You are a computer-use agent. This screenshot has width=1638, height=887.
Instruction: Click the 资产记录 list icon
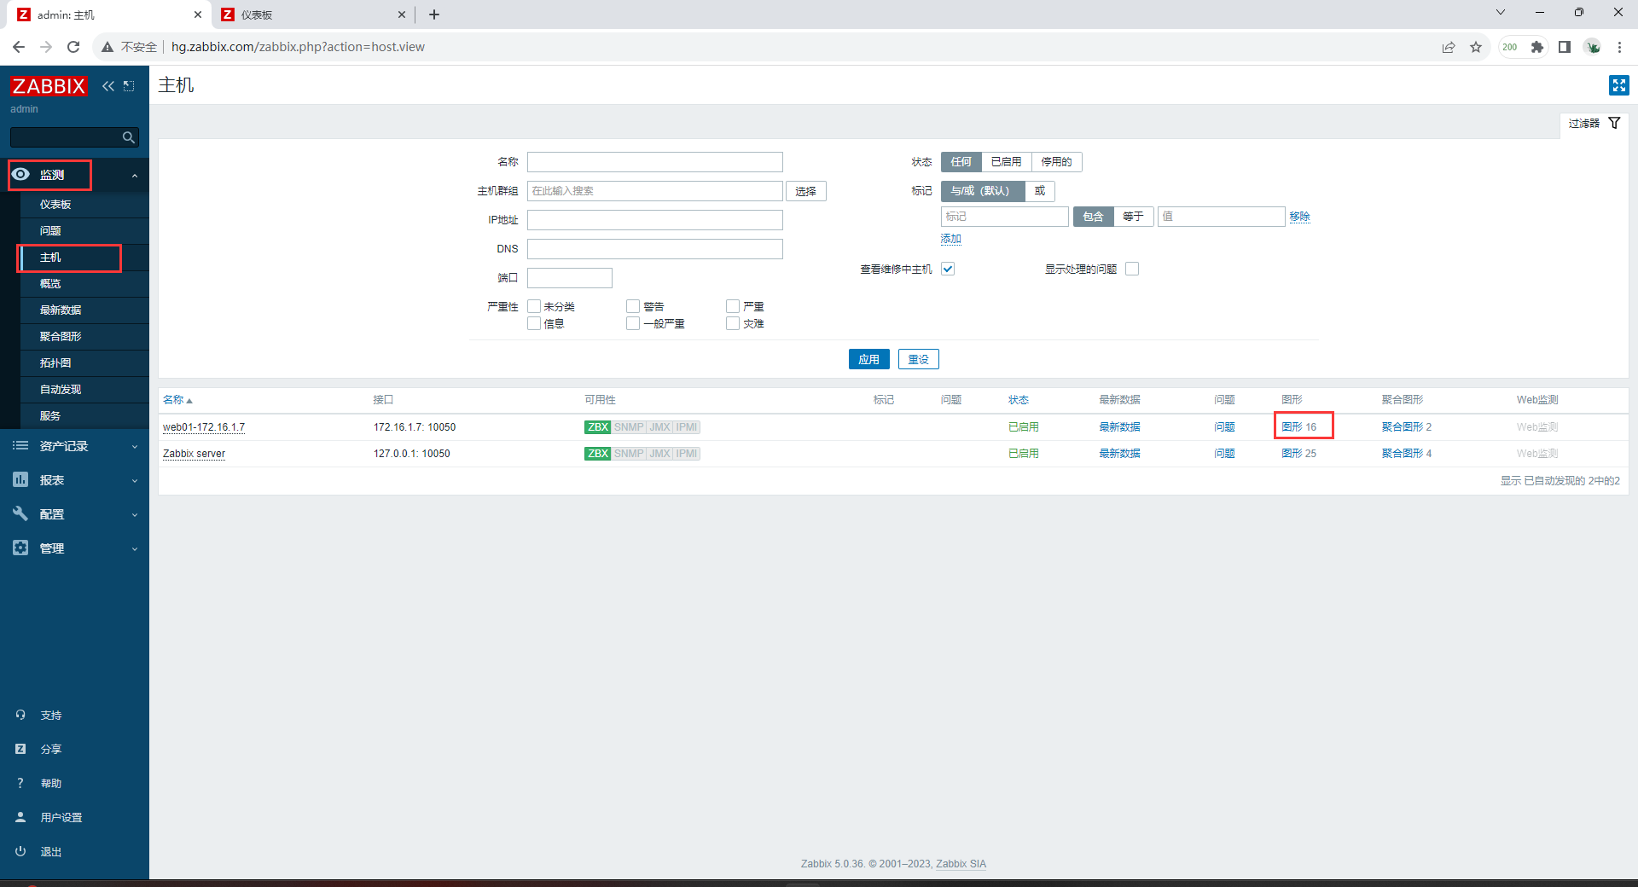pos(20,445)
